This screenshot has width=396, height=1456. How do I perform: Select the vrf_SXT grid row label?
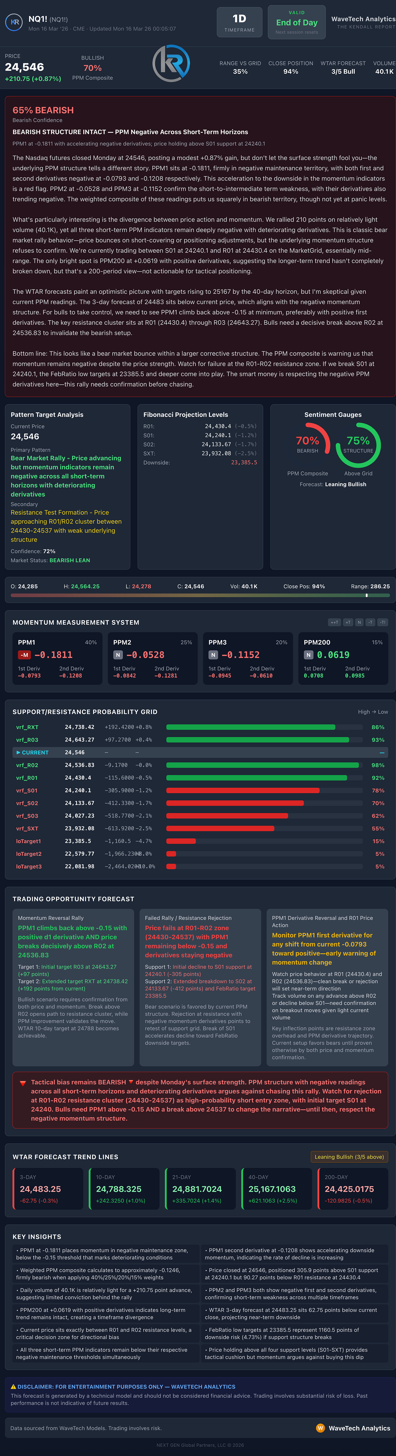(x=27, y=829)
